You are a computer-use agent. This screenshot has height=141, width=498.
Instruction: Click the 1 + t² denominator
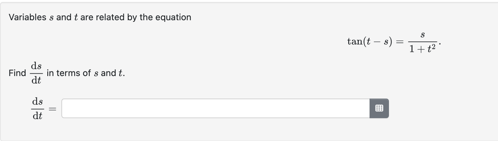422,49
